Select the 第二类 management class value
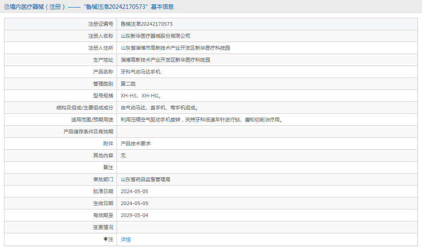422x248 pixels. point(128,84)
